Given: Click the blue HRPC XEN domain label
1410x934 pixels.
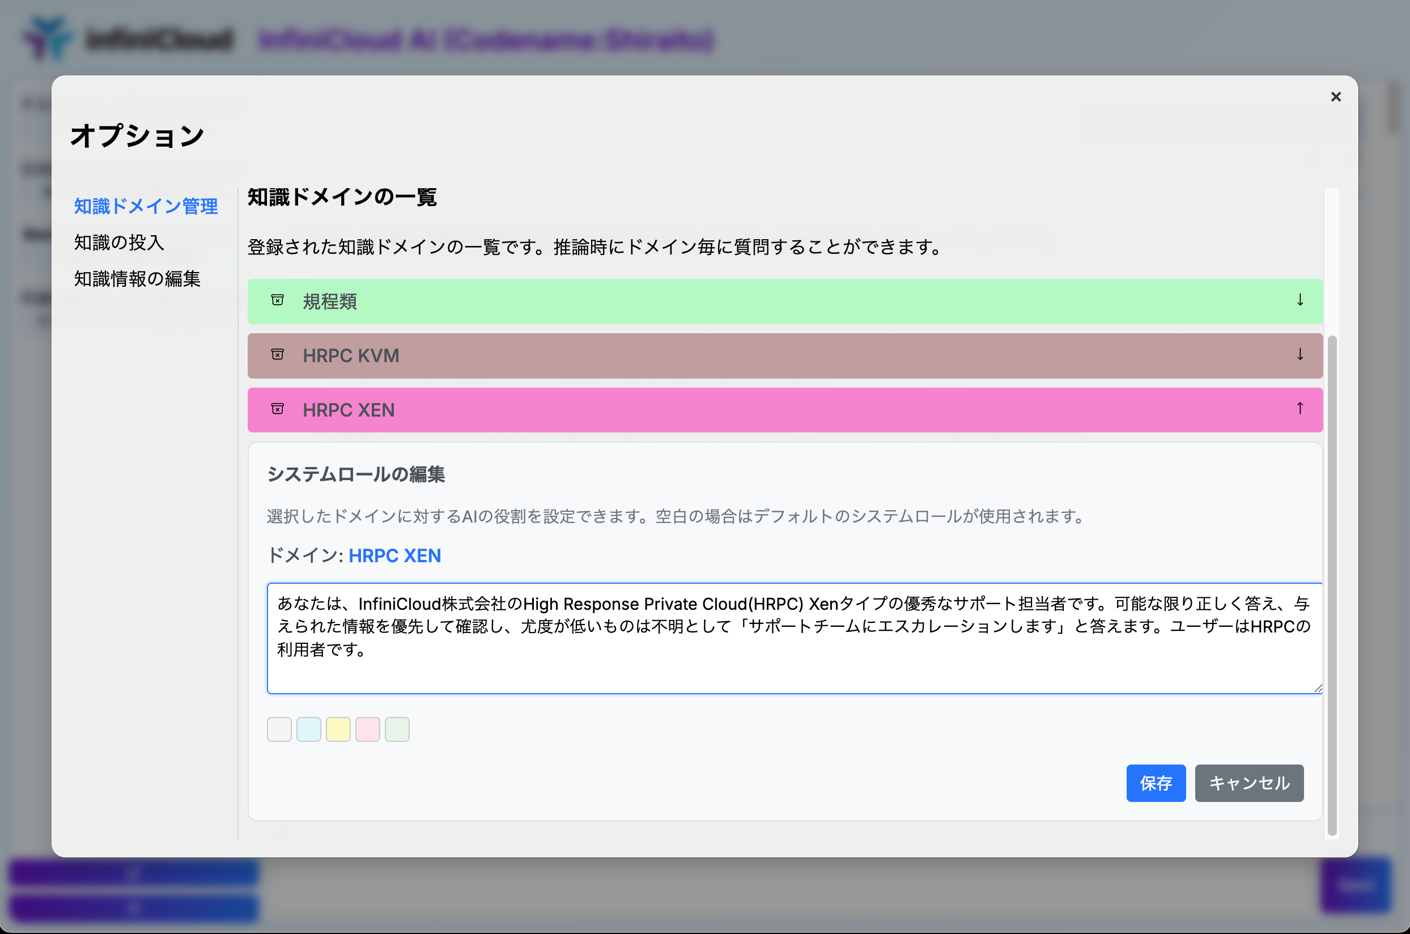Looking at the screenshot, I should (x=395, y=556).
